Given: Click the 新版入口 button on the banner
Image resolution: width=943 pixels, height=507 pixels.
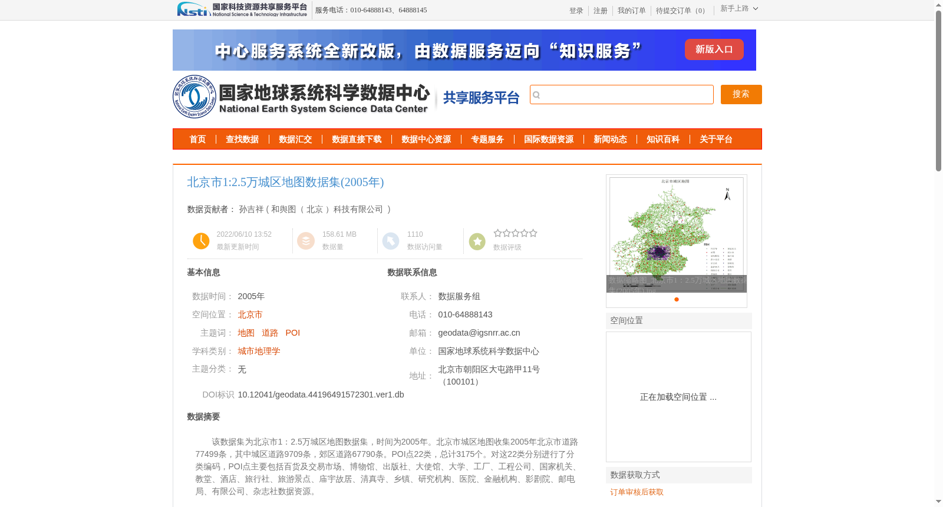Looking at the screenshot, I should coord(714,49).
